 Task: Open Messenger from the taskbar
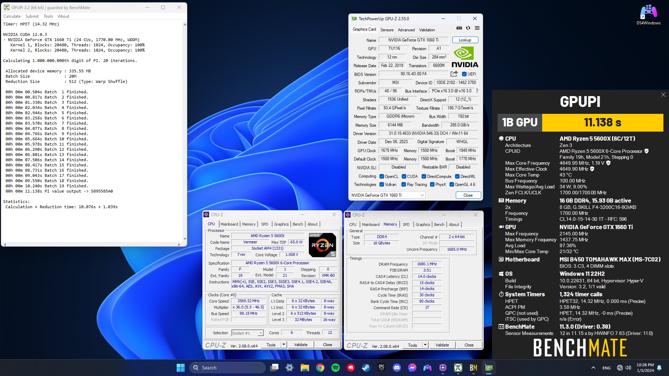click(x=412, y=368)
